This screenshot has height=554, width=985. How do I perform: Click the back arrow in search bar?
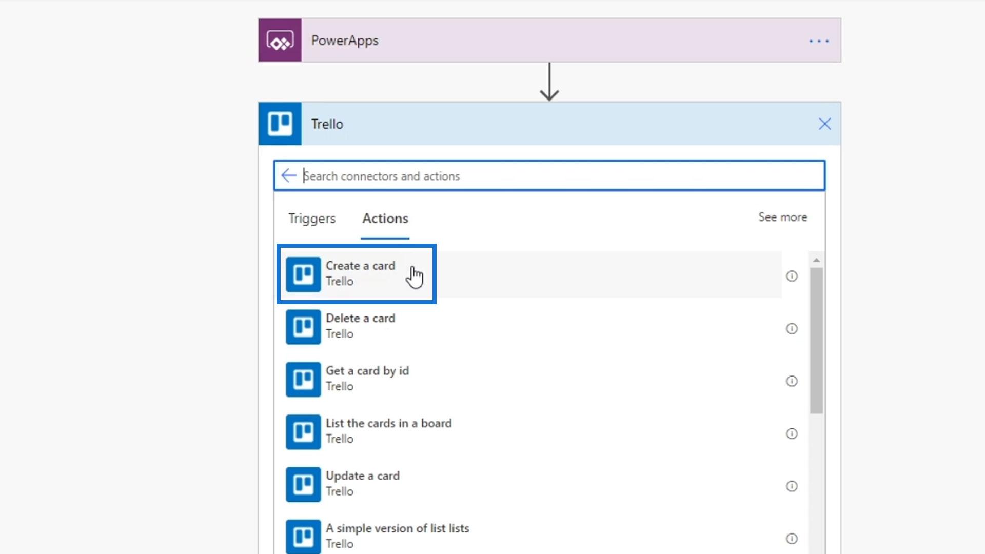tap(289, 175)
